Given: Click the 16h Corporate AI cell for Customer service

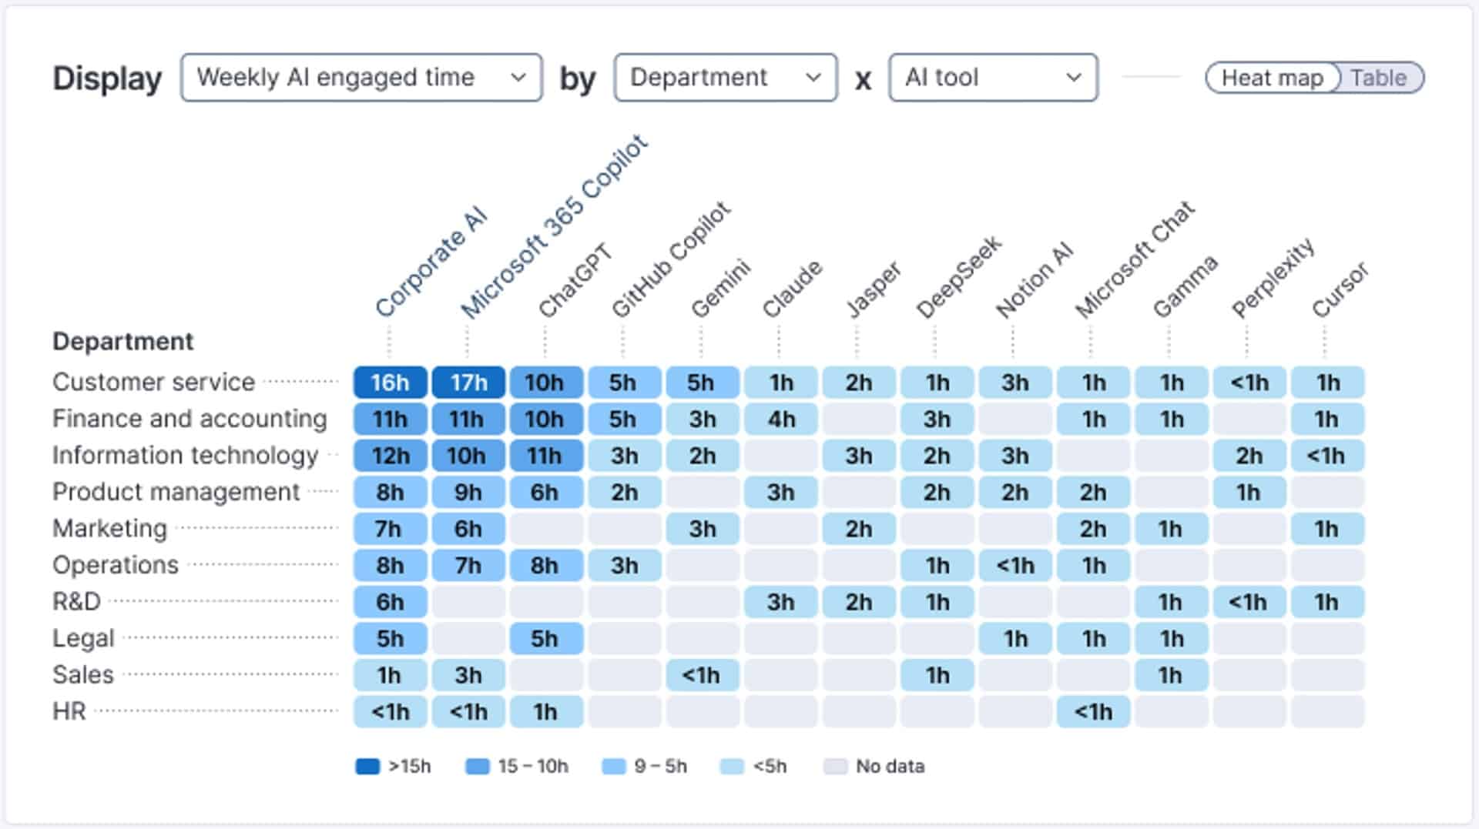Looking at the screenshot, I should (388, 382).
